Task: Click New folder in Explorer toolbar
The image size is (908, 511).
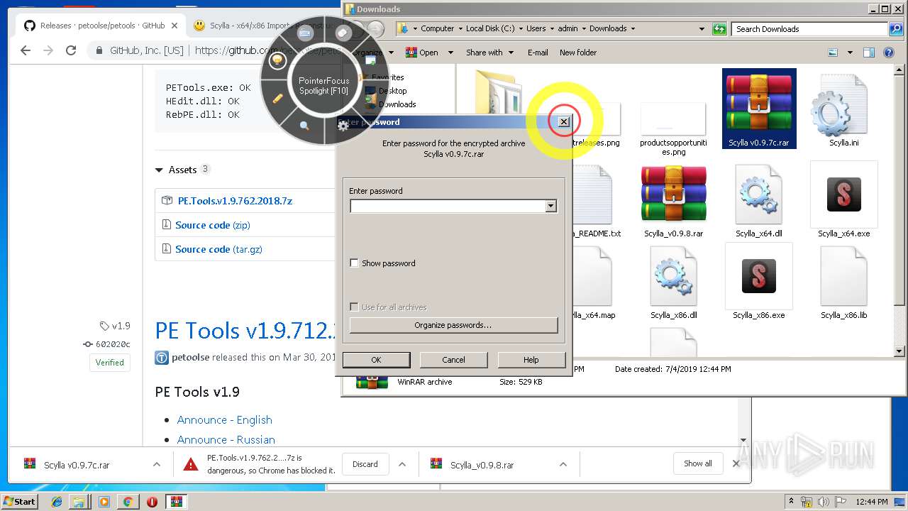Action: 578,53
